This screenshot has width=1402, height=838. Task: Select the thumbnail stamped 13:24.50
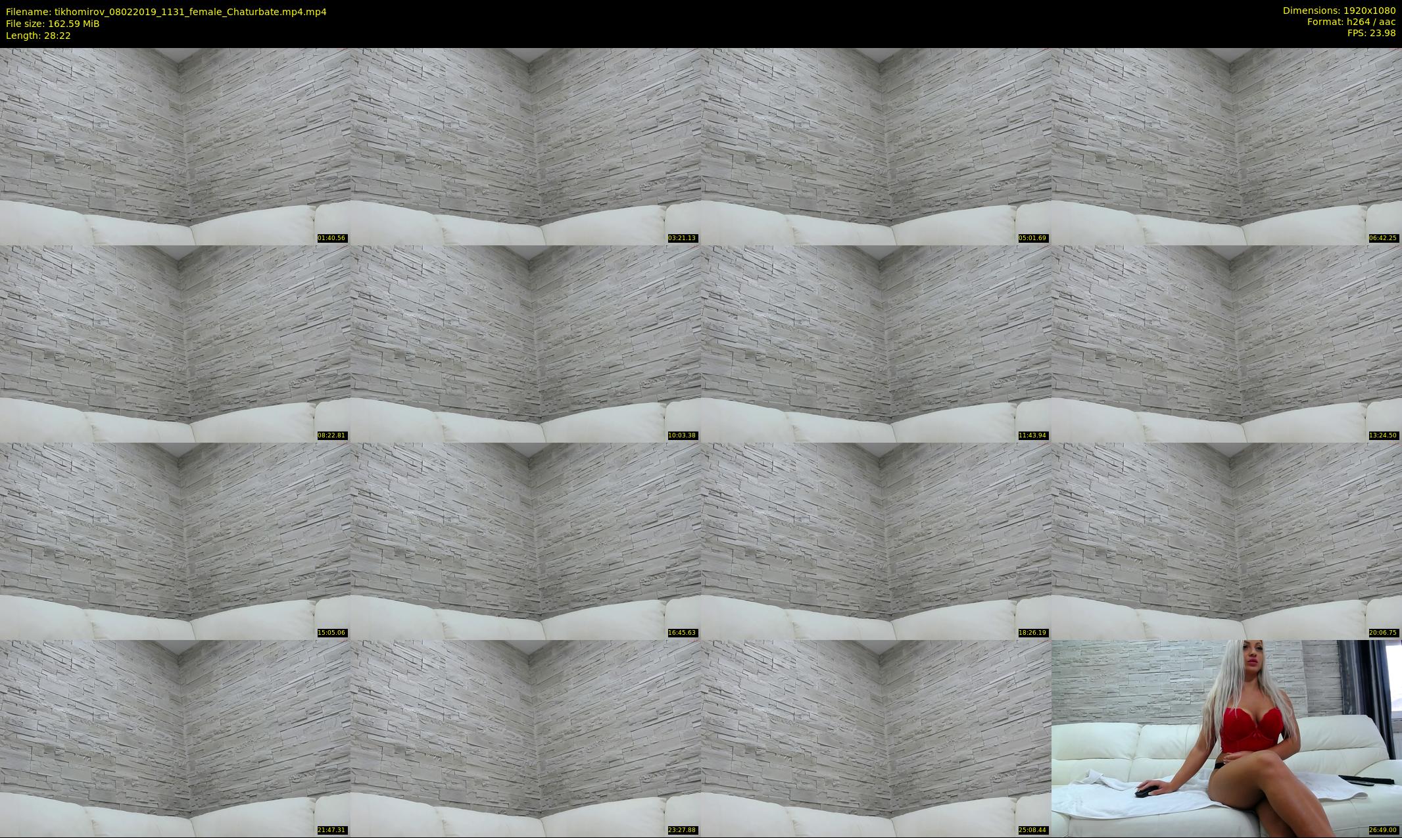1226,343
